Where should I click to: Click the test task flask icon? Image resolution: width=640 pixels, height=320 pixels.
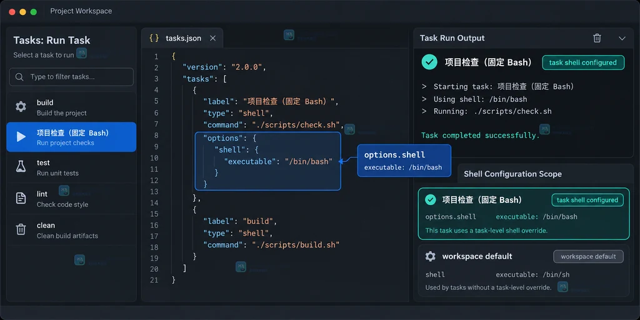(21, 167)
